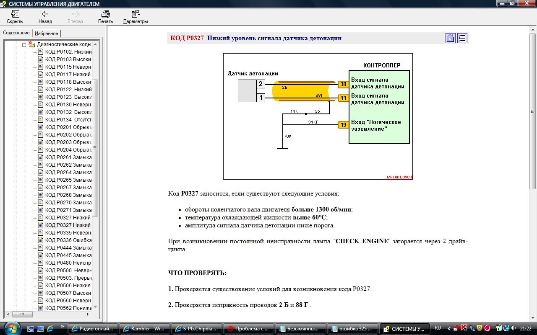
Task: Click the page icon beside КОД P0102
Action: [41, 52]
